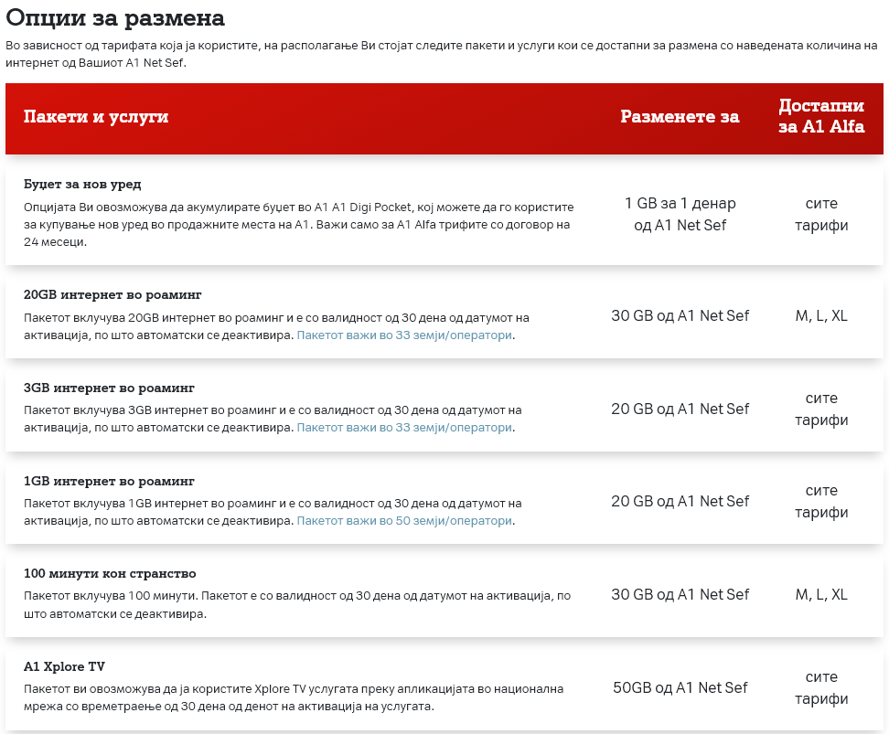Select the "A1 Xplore TV" package title
889x734 pixels.
(x=65, y=666)
